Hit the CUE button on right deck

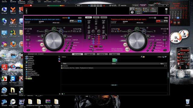[x=125, y=44]
